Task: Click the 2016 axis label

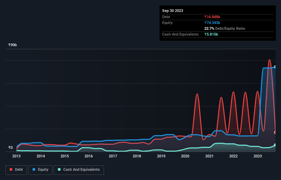Action: coord(89,156)
